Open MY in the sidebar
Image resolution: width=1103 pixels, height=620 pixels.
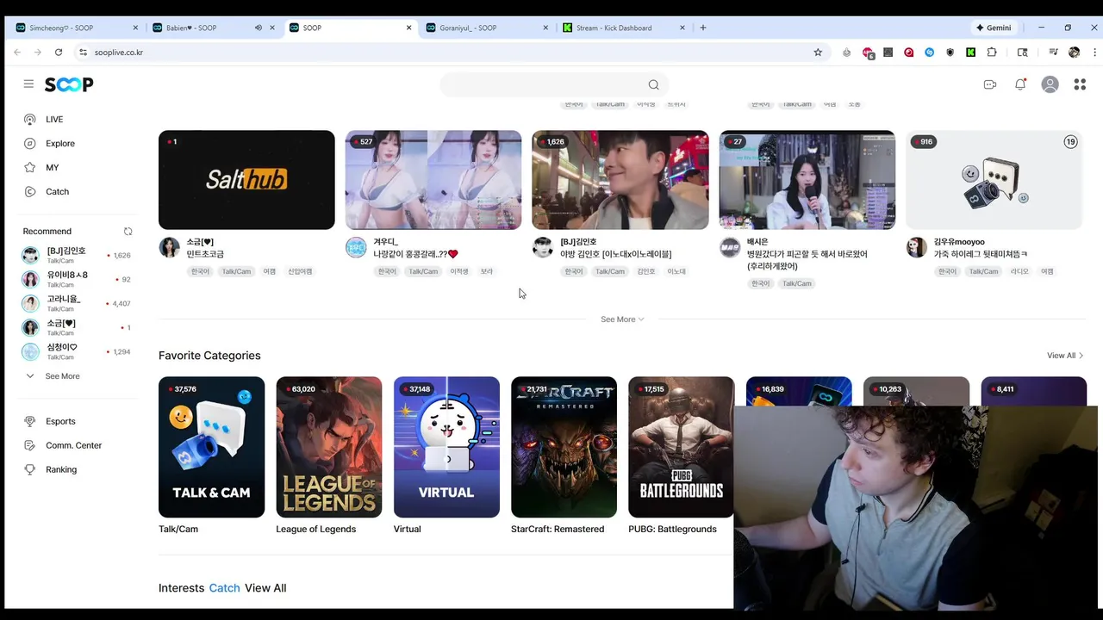(53, 167)
